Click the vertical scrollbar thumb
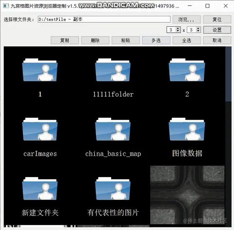Image resolution: width=234 pixels, height=230 pixels. [228, 74]
